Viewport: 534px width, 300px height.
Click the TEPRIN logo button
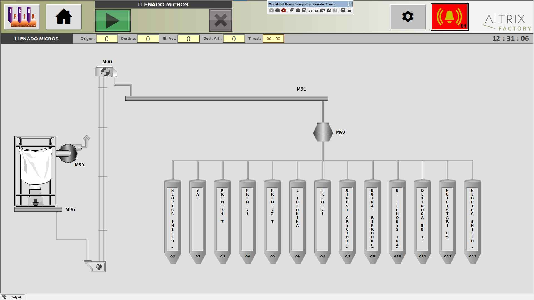[x=22, y=17]
